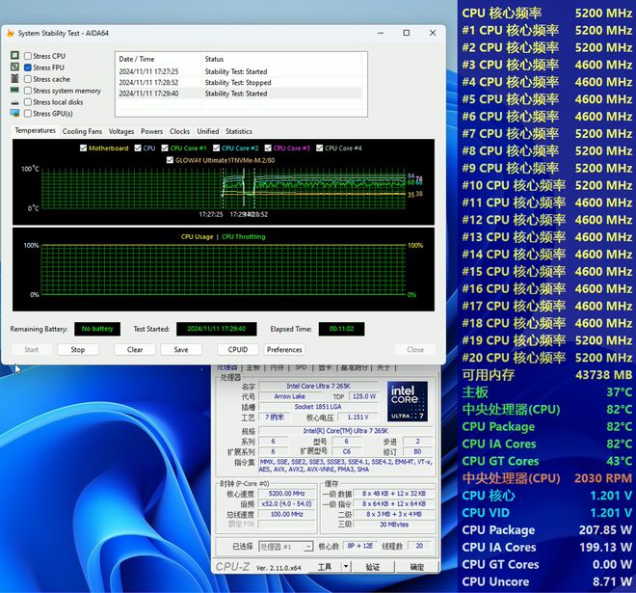Click the Intel Core Ultra 7 logo
Viewport: 636px width, 593px height.
(x=409, y=402)
